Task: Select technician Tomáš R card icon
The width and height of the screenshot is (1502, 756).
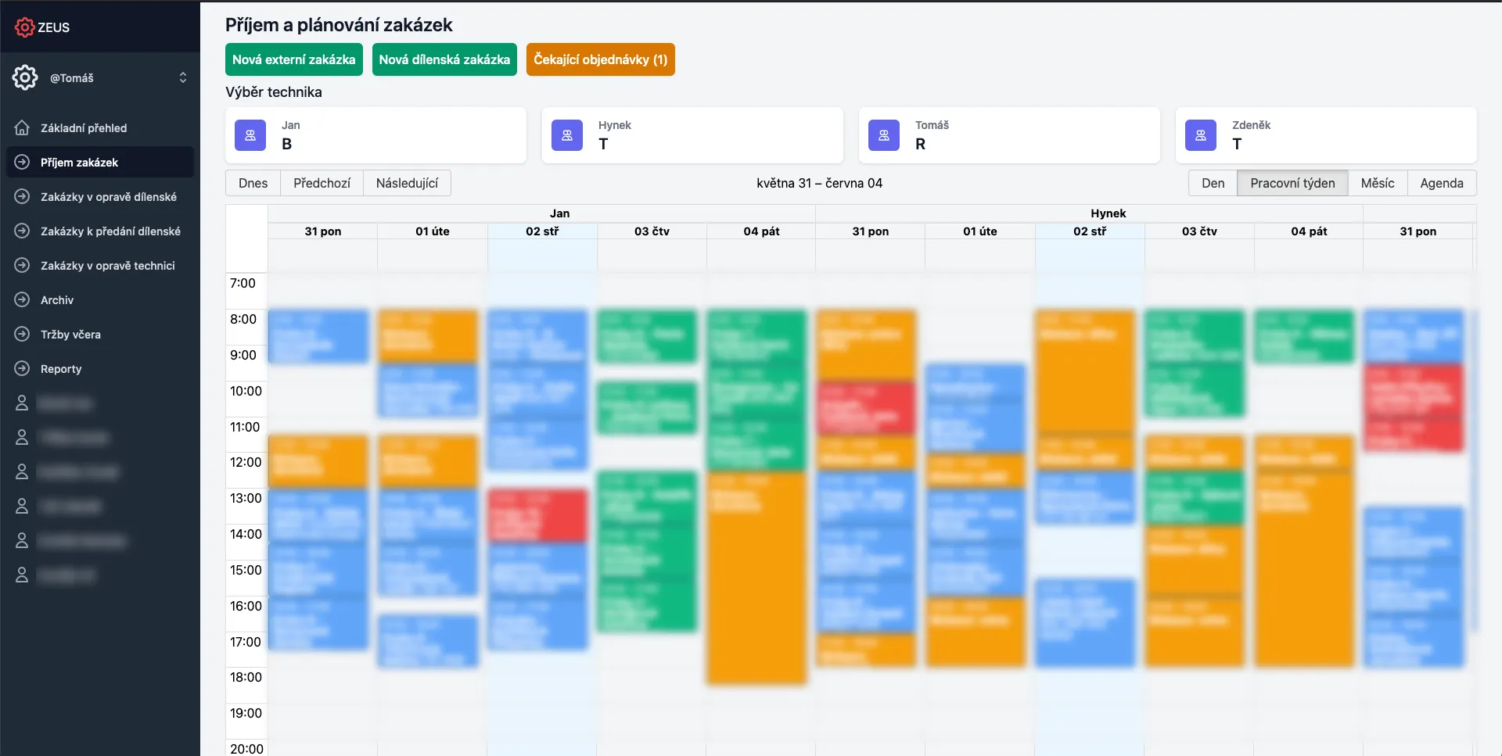Action: (x=884, y=135)
